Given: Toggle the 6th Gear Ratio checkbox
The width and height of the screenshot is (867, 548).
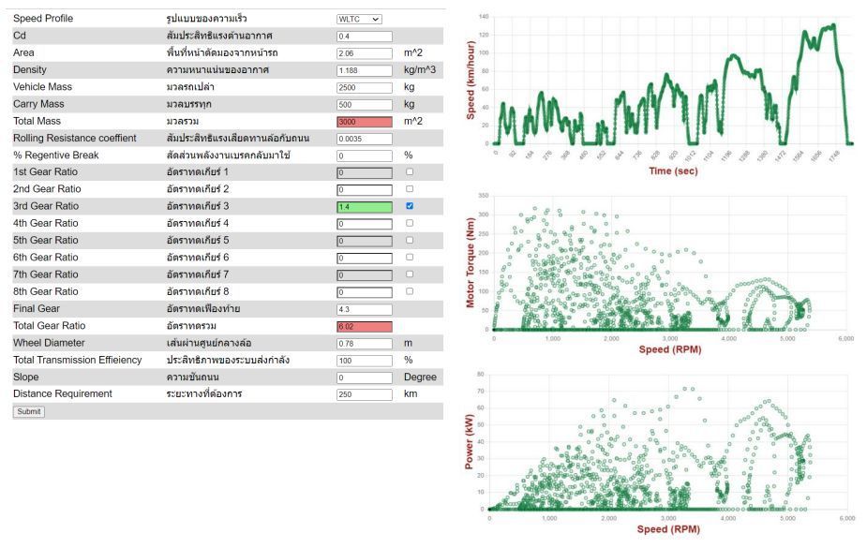Looking at the screenshot, I should [x=409, y=258].
